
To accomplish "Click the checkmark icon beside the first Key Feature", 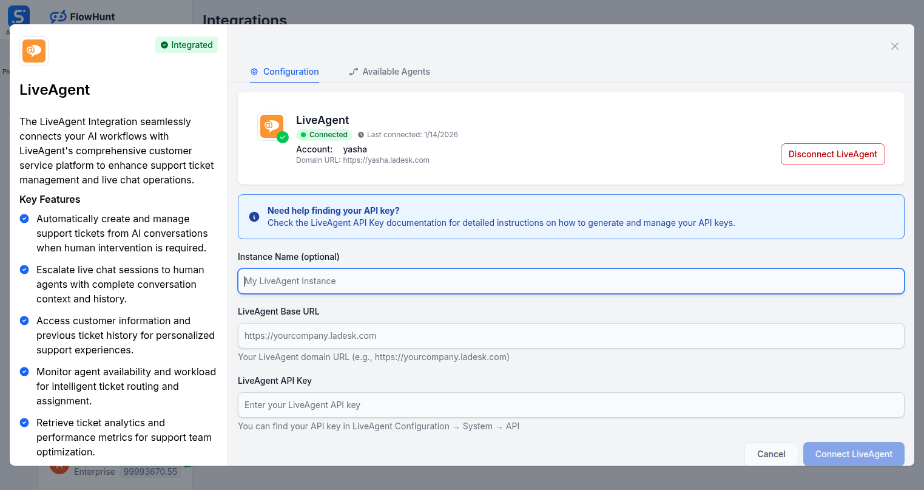I will 24,219.
